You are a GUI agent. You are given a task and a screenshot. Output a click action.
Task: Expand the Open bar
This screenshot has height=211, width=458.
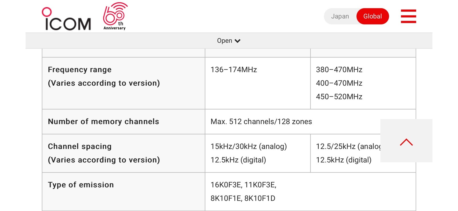pyautogui.click(x=229, y=41)
